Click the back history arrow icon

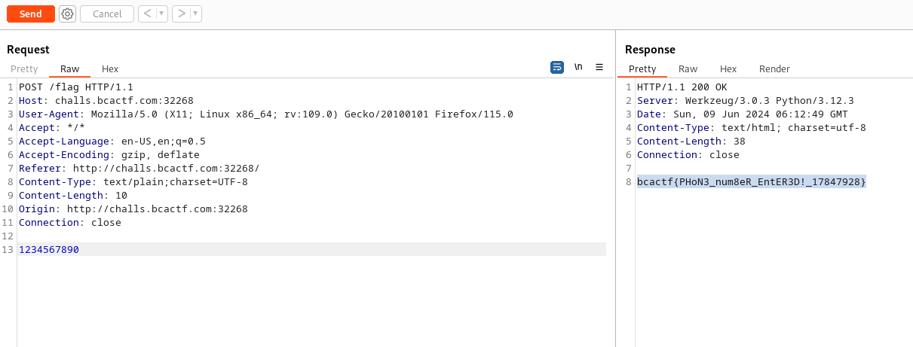point(147,14)
